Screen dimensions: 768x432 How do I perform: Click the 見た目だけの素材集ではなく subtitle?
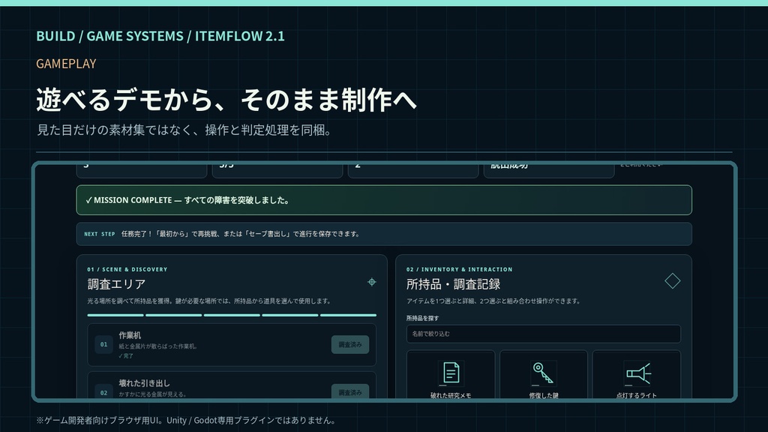(184, 130)
